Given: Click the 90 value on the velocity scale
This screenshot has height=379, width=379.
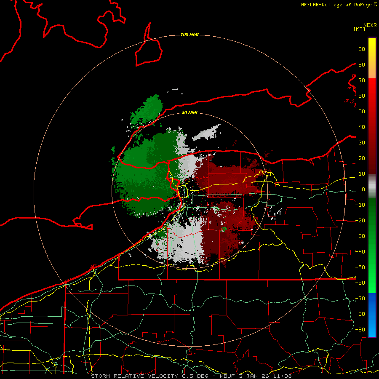Looking at the screenshot, I should coord(362,49).
